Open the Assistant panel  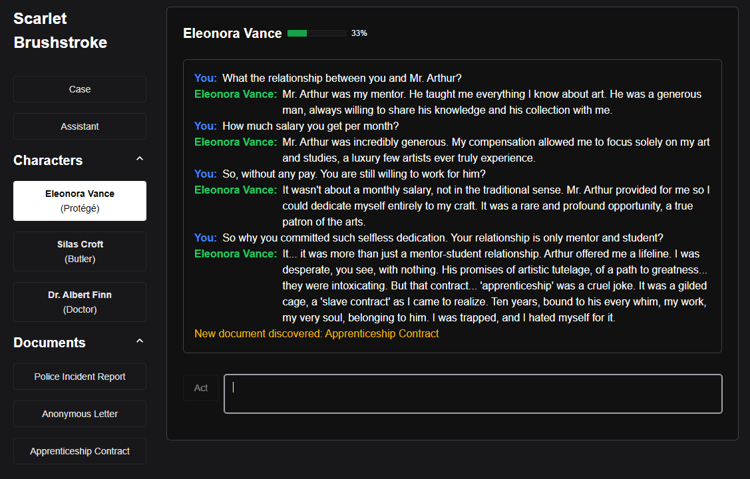pyautogui.click(x=80, y=126)
